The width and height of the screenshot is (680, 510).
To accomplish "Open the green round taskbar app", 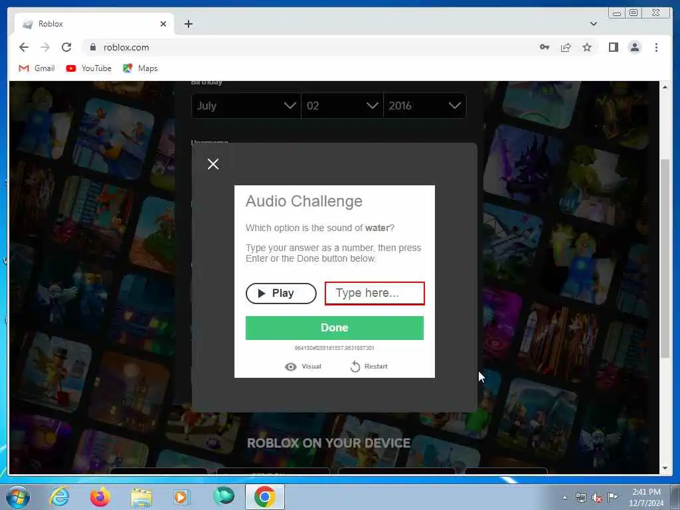I will coord(224,496).
